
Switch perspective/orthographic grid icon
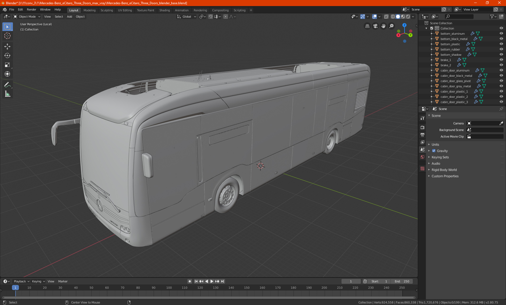click(367, 26)
